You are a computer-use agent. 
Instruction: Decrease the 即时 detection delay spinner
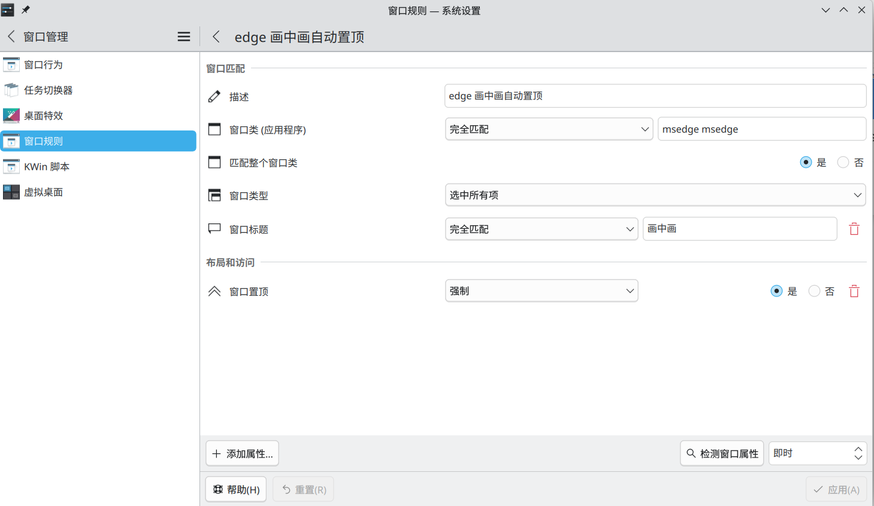858,457
